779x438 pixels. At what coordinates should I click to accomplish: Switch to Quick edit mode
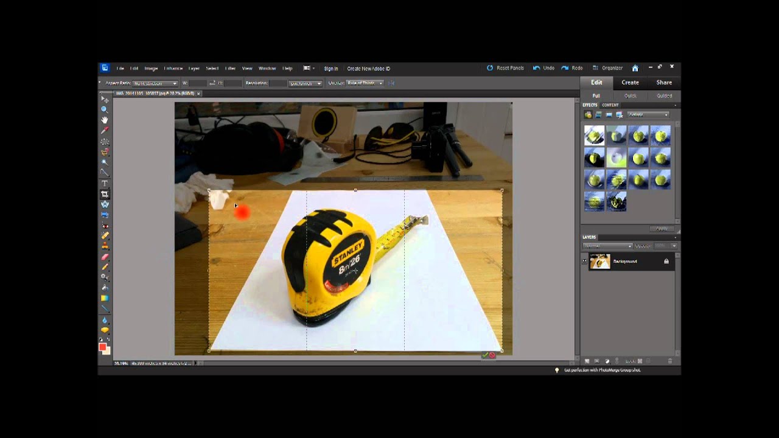tap(630, 96)
